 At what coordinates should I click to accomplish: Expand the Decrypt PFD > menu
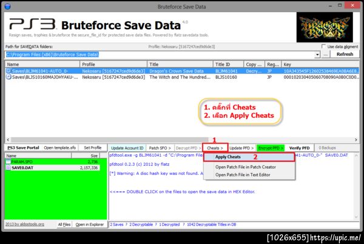click(188, 148)
